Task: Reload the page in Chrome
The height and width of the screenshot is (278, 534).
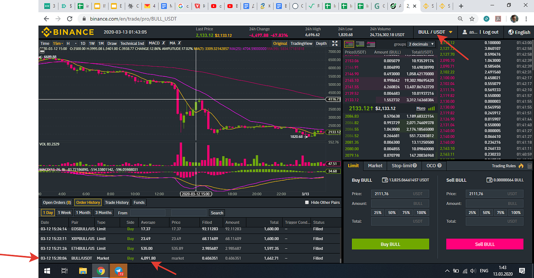Action: pyautogui.click(x=69, y=19)
